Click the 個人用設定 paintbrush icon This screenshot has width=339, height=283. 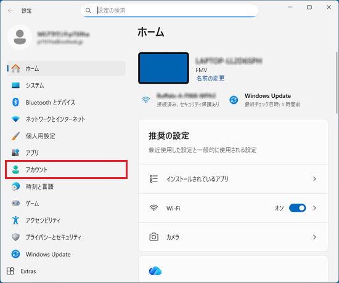(x=15, y=136)
